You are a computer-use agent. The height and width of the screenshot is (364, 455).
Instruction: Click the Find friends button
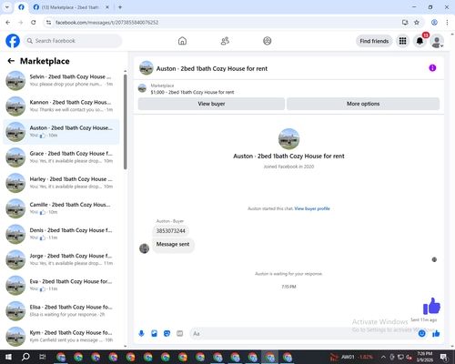[374, 41]
